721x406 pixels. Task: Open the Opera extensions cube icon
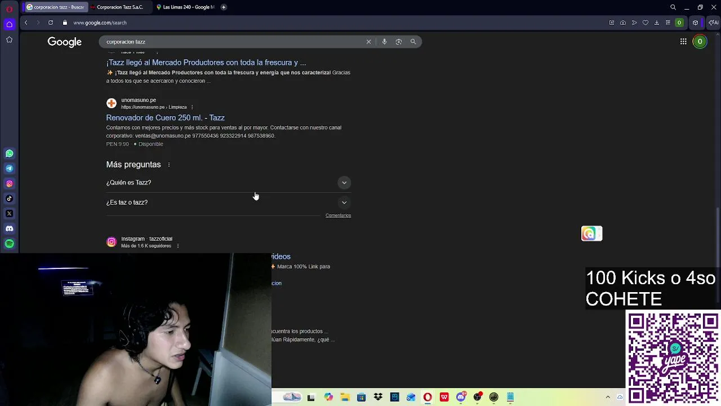click(x=696, y=23)
